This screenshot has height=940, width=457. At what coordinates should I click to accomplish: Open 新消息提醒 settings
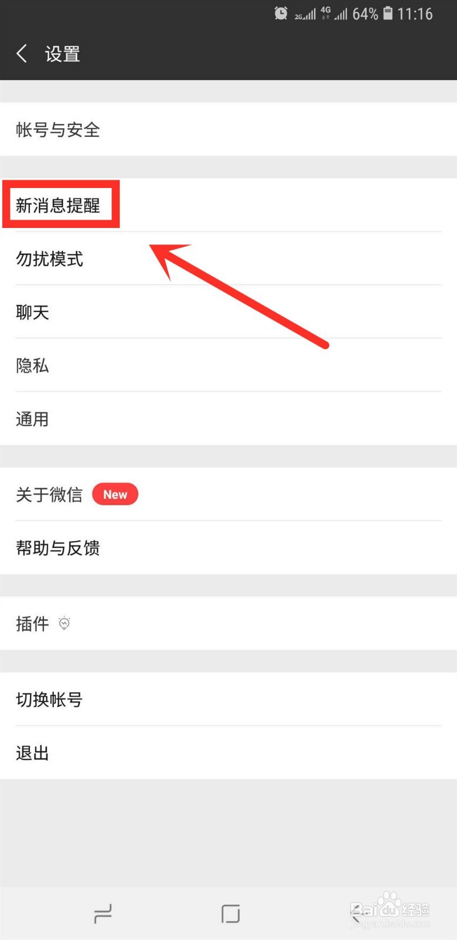[x=228, y=205]
